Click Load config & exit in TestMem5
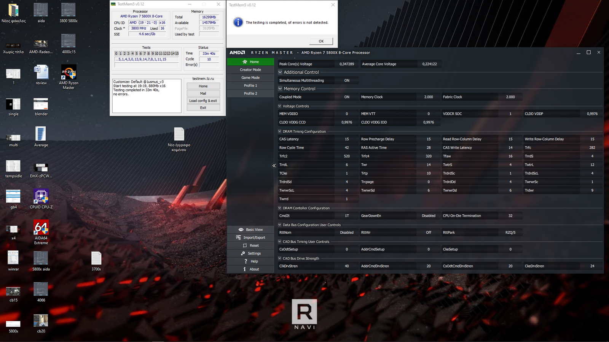Viewport: 609px width, 342px height. click(203, 101)
